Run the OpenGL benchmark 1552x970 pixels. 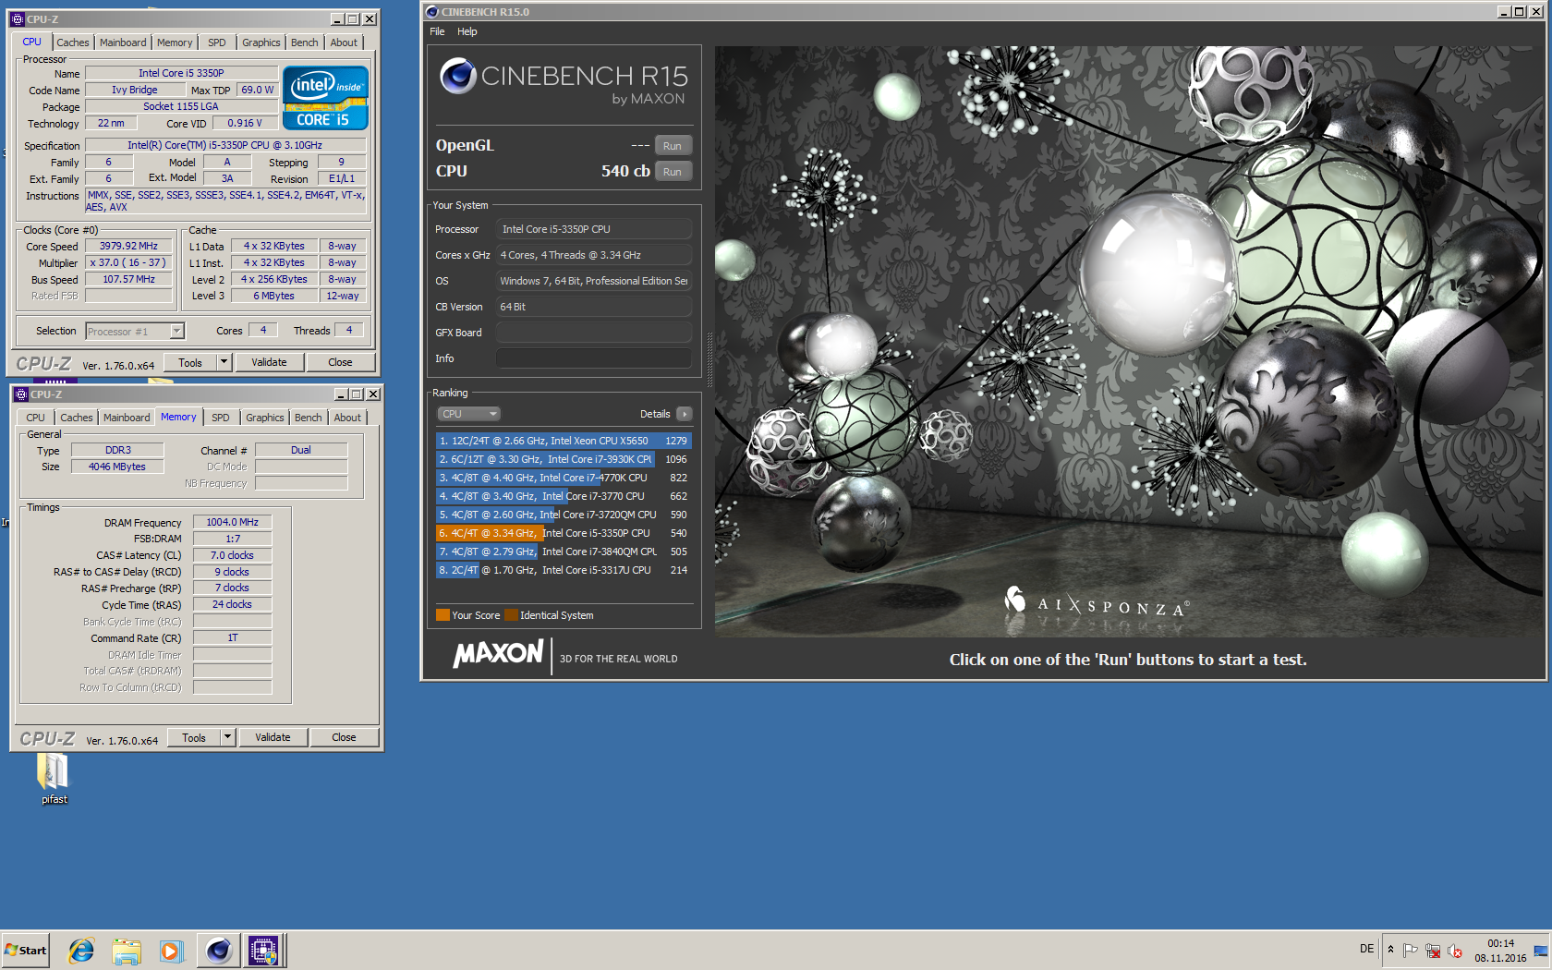[x=673, y=146]
